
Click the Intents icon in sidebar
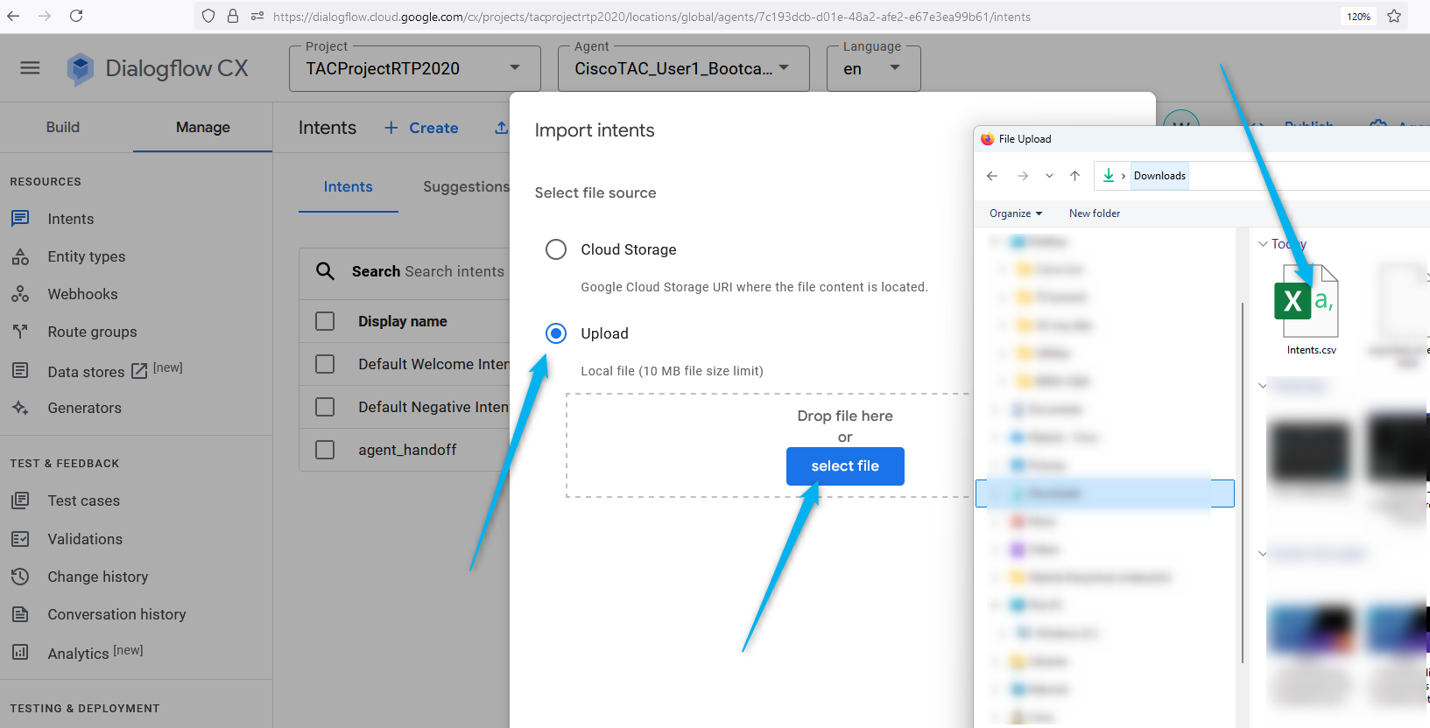(20, 219)
